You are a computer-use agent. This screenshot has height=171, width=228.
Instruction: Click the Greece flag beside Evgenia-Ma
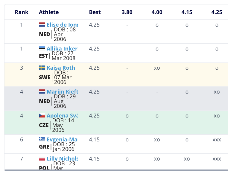click(42, 140)
